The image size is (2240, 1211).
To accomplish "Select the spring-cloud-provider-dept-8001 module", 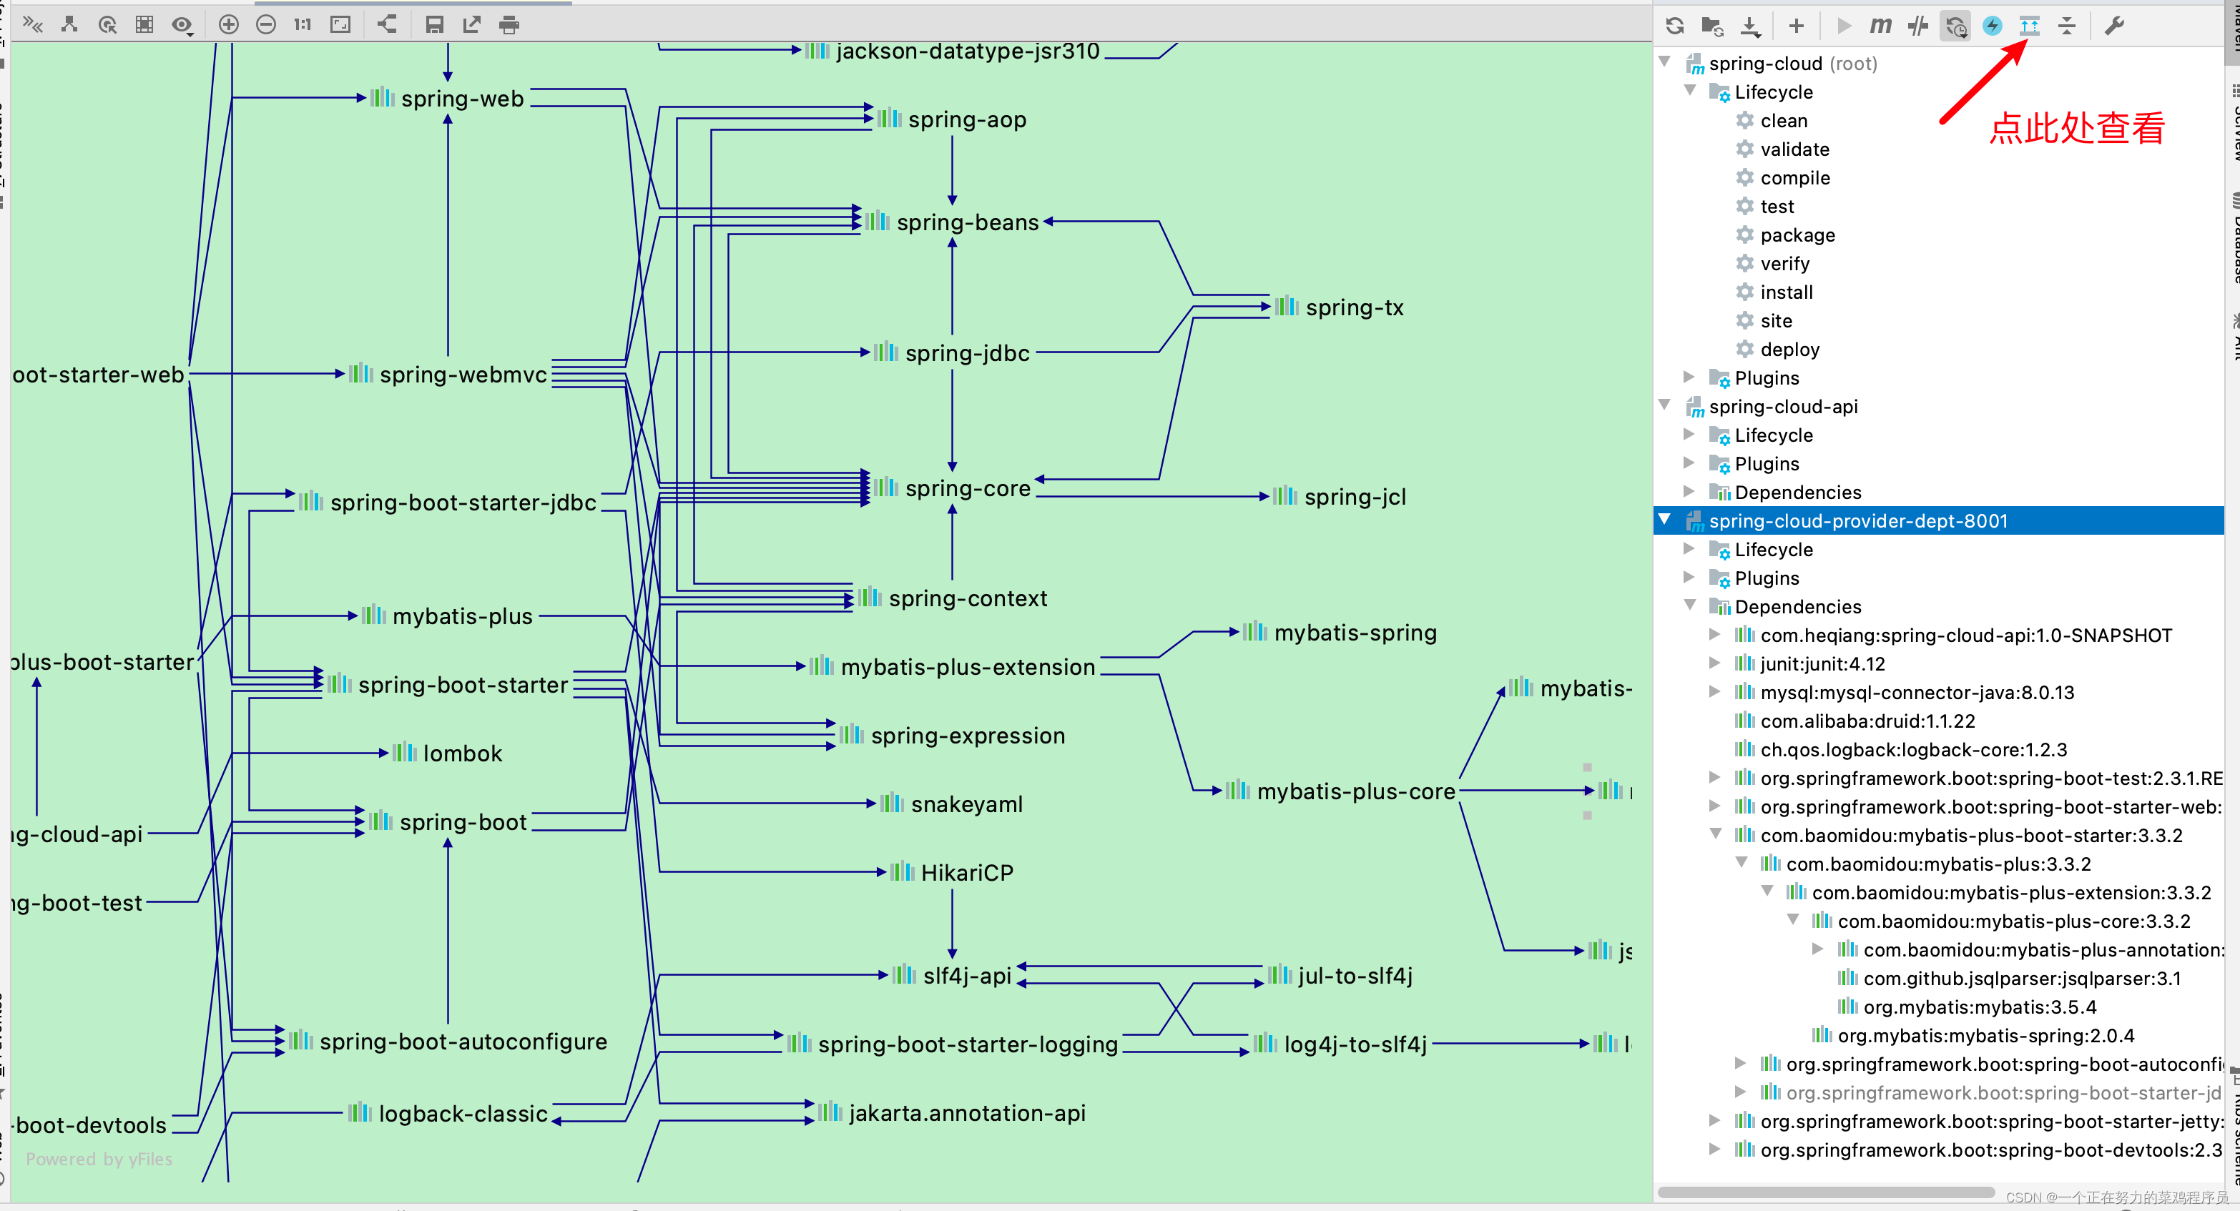I will click(x=1857, y=520).
